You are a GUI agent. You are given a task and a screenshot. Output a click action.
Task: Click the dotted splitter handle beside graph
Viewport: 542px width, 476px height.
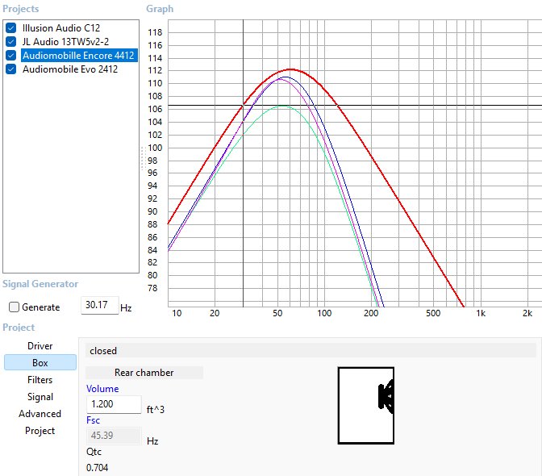click(x=143, y=158)
